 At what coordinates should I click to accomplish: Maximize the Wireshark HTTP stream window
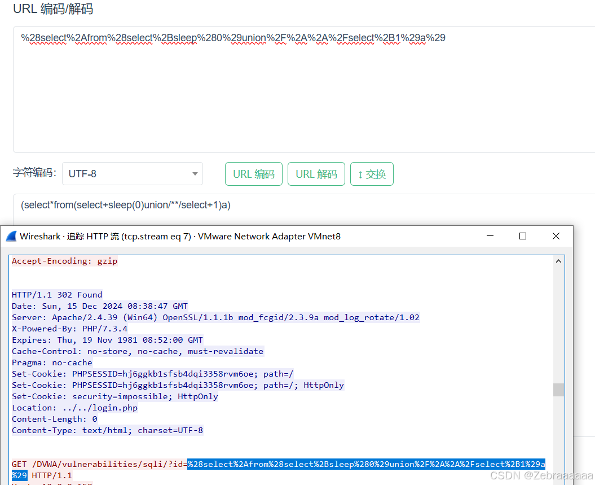pos(522,236)
